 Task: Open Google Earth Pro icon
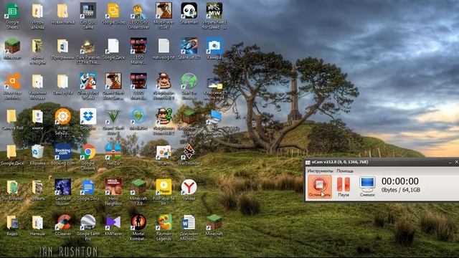87,227
